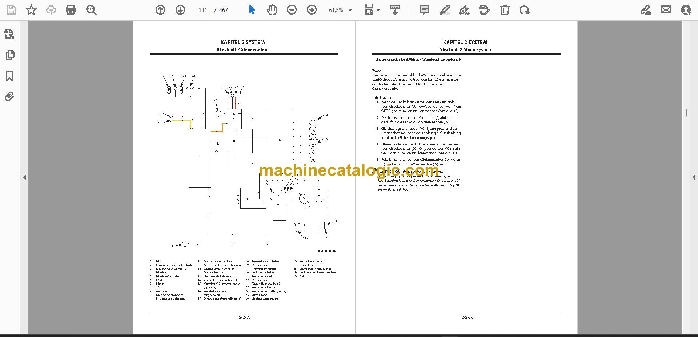Image resolution: width=698 pixels, height=337 pixels.
Task: Open the Attachments paperclip panel
Action: click(9, 96)
